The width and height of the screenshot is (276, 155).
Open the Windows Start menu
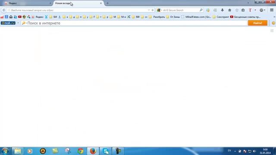click(5, 151)
